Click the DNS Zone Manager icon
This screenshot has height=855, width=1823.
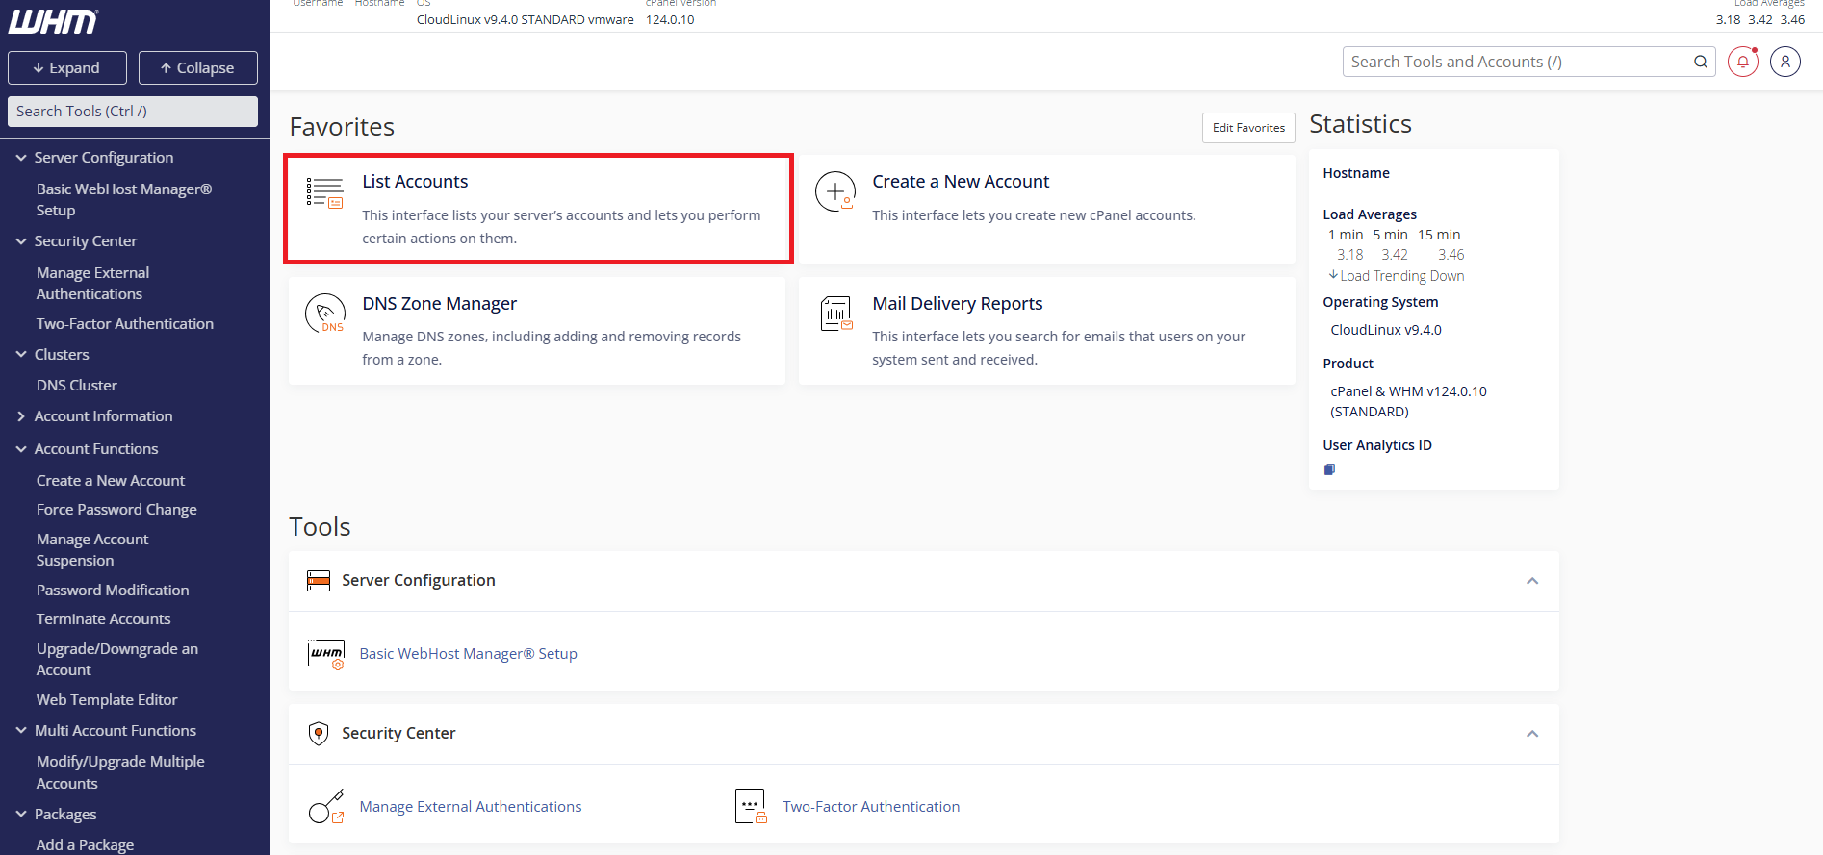[x=325, y=314]
